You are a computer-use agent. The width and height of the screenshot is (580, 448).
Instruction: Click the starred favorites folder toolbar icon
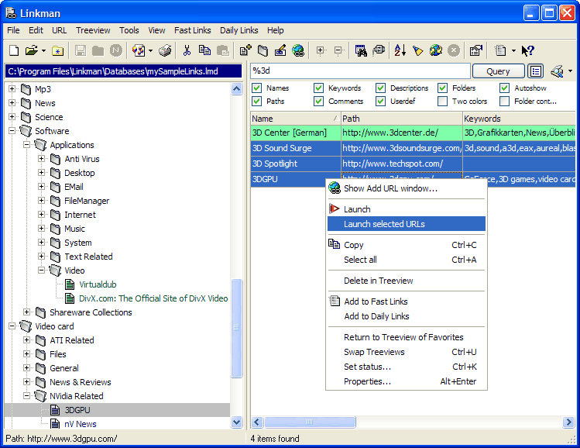58,50
